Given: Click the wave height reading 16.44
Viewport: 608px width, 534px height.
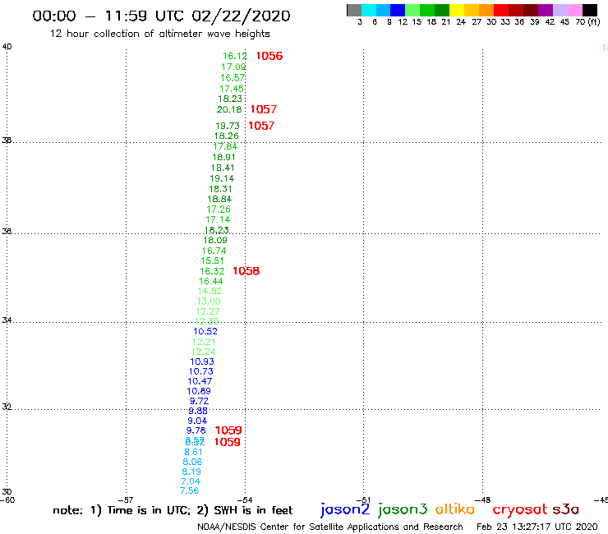Looking at the screenshot, I should click(211, 282).
